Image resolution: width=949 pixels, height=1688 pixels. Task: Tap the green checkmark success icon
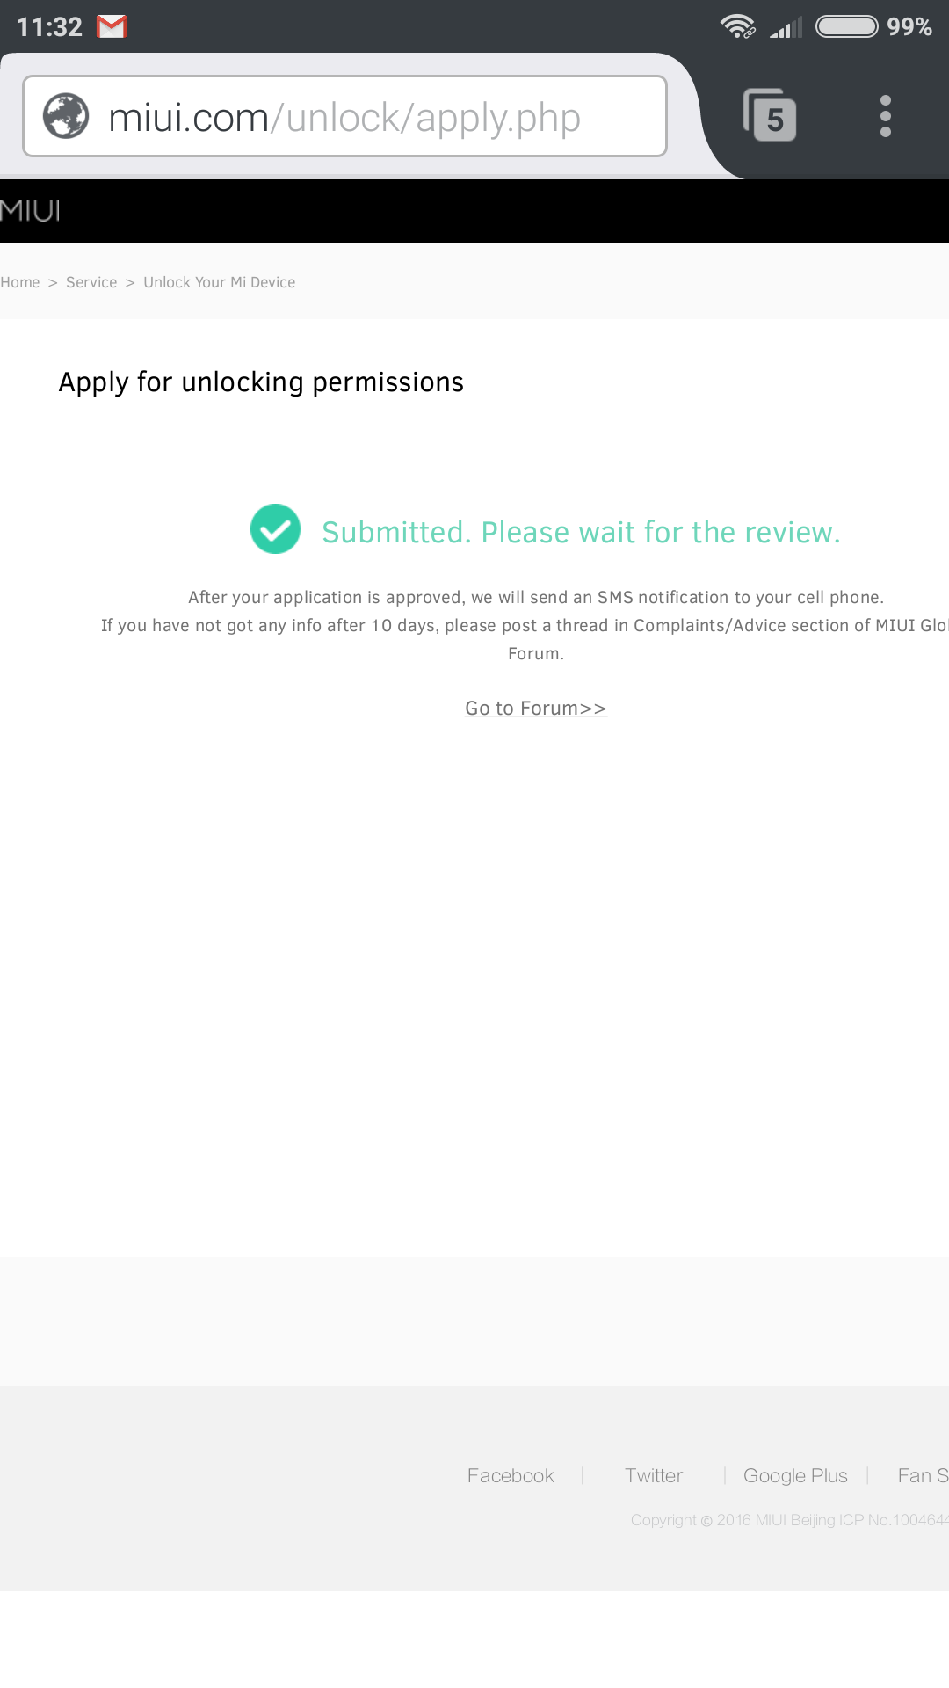(x=276, y=529)
